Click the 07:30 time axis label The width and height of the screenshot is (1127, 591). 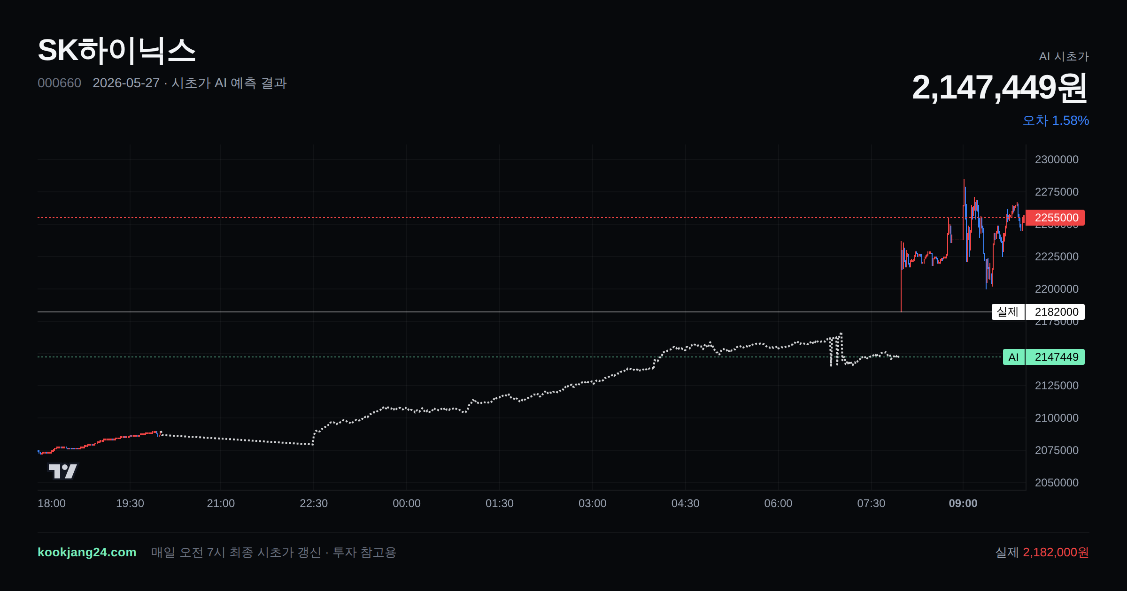coord(871,503)
